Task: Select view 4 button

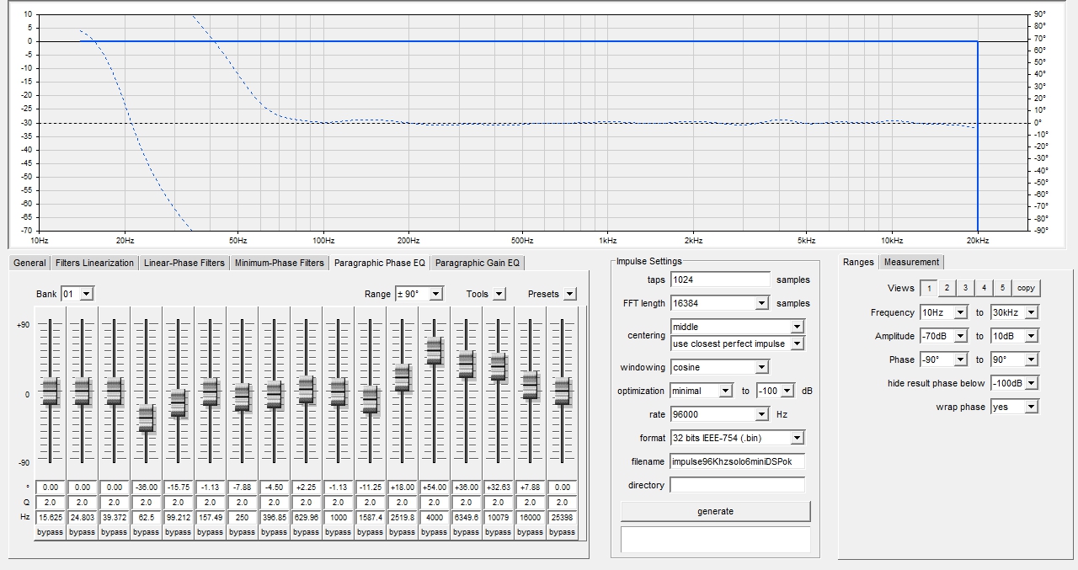Action: (x=984, y=288)
